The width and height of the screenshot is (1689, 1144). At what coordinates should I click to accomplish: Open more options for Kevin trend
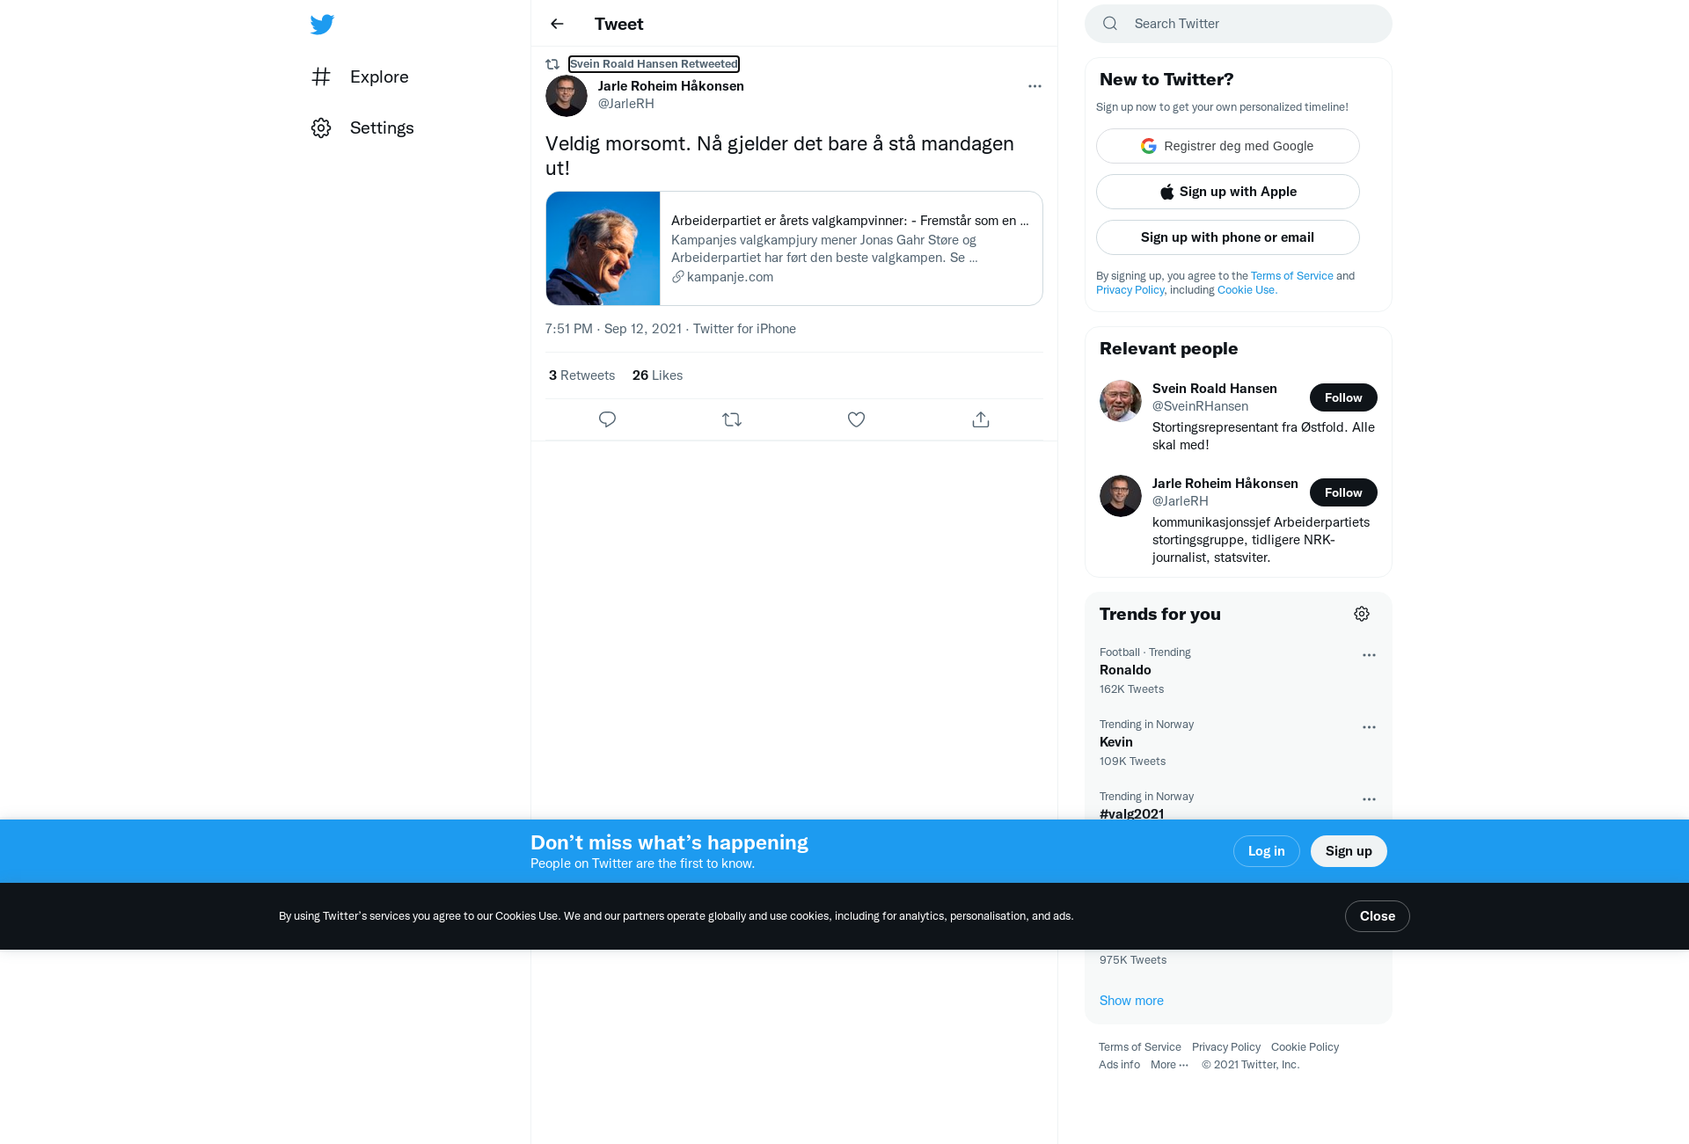1369,727
